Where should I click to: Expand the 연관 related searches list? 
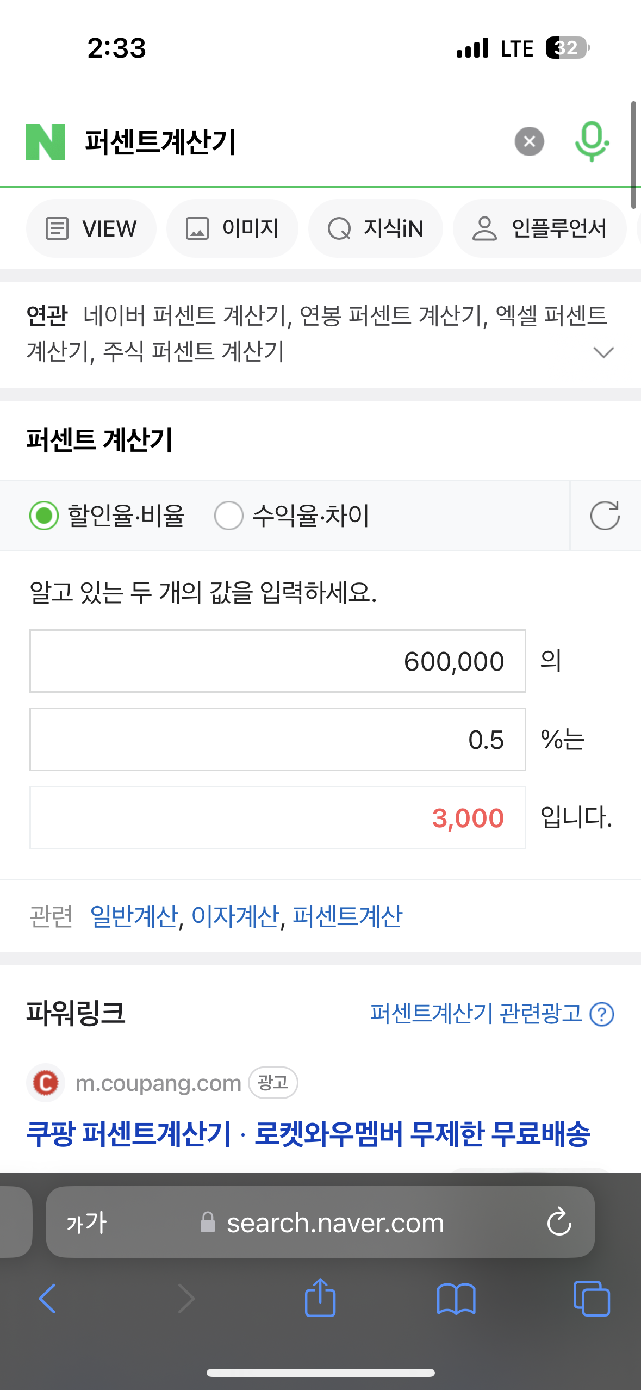tap(603, 352)
